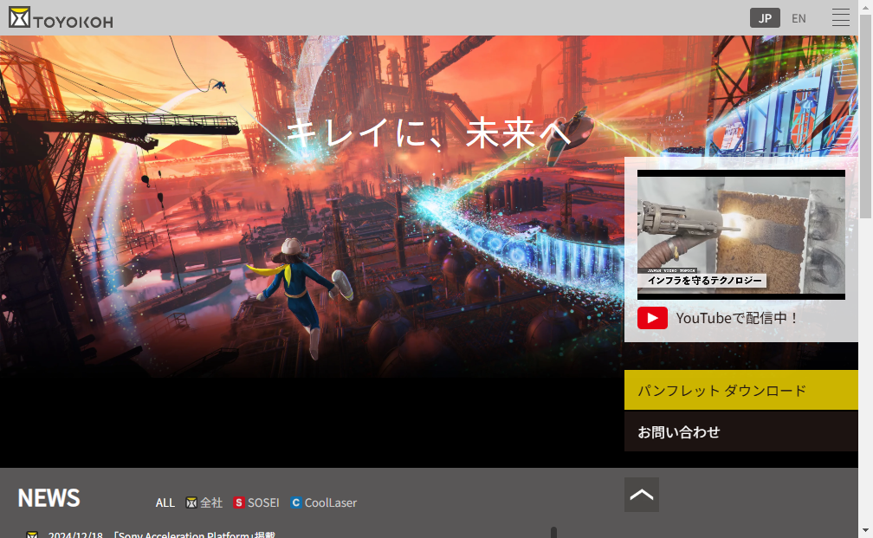Click the TOYOKOH logo

pos(61,18)
